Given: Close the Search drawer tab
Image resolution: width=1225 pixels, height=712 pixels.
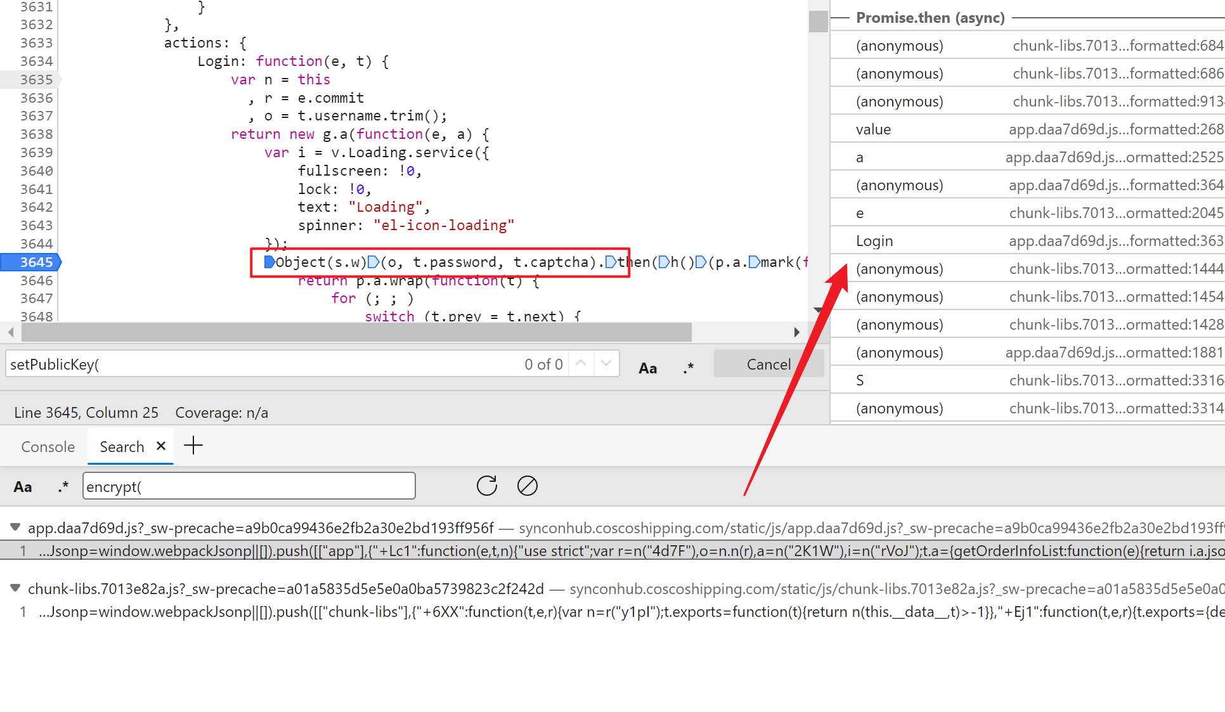Looking at the screenshot, I should coord(161,446).
